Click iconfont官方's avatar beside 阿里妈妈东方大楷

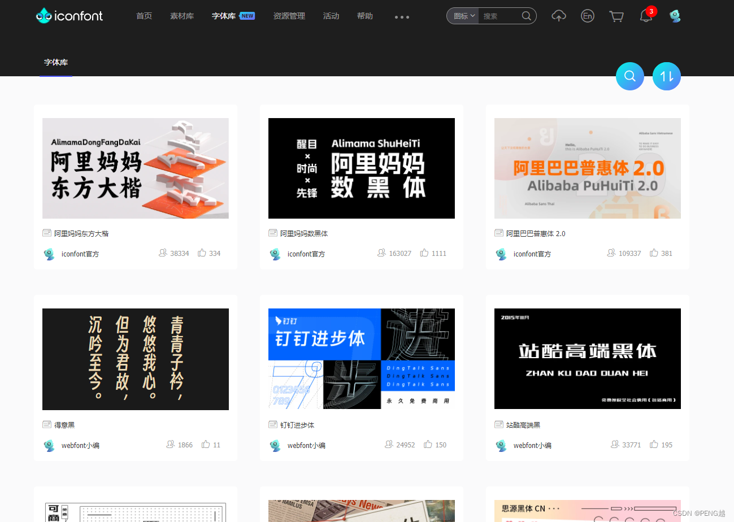tap(49, 254)
